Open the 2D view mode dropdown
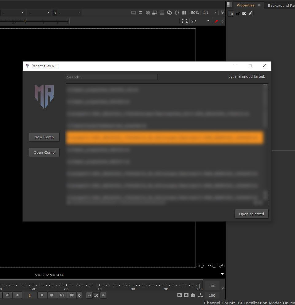This screenshot has height=305, width=295. pyautogui.click(x=200, y=21)
